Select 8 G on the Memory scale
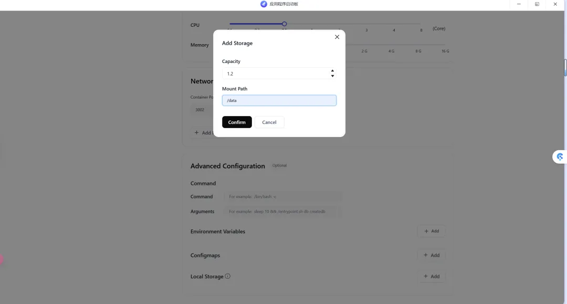 coord(418,51)
